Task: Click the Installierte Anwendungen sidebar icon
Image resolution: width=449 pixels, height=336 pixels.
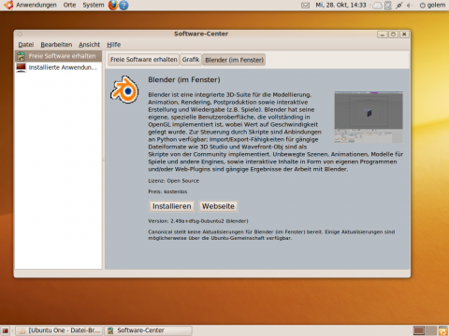Action: pos(22,67)
